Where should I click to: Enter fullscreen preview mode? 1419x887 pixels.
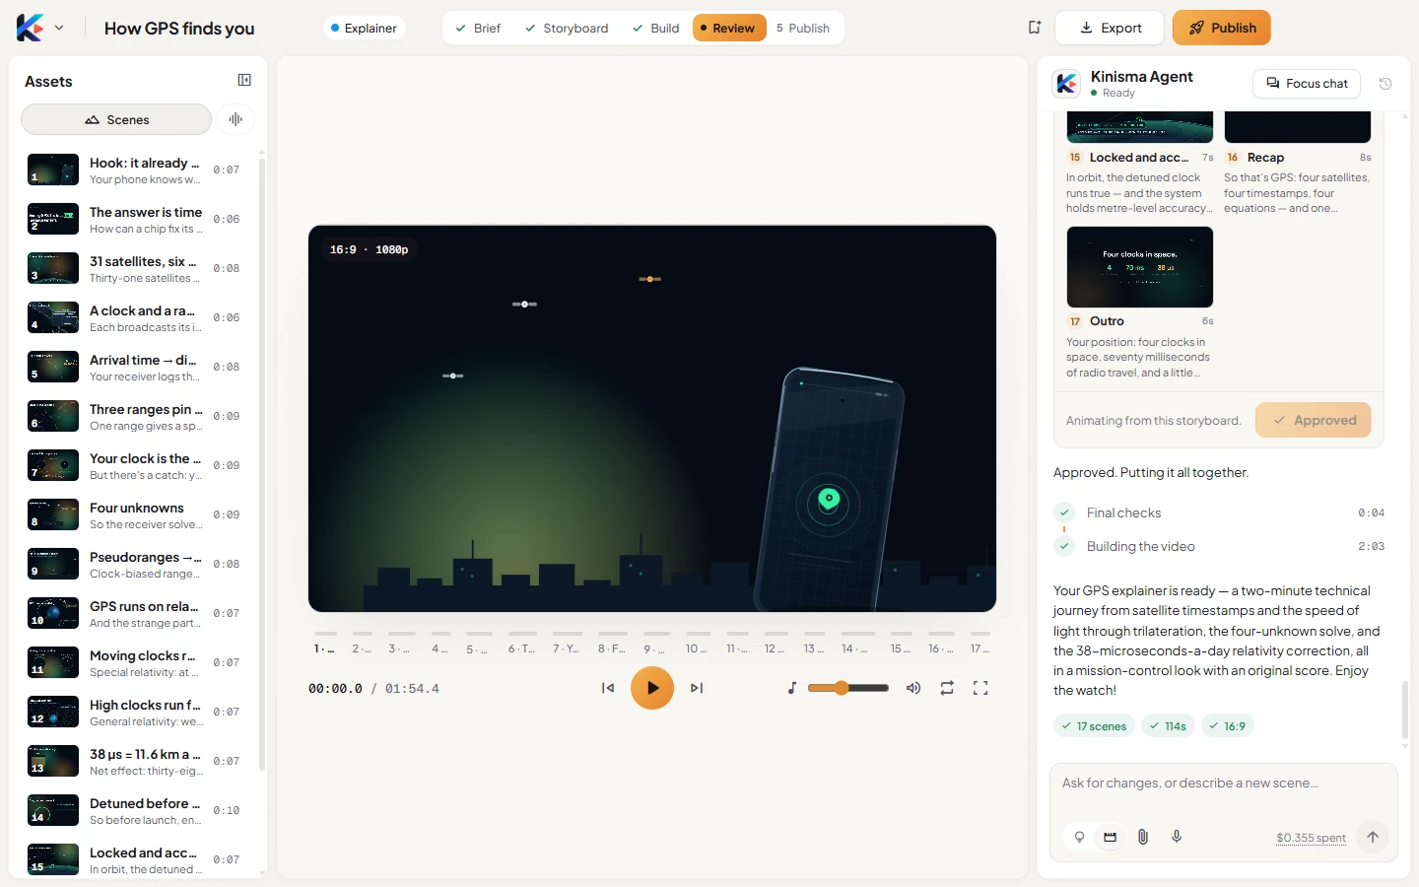pos(980,688)
